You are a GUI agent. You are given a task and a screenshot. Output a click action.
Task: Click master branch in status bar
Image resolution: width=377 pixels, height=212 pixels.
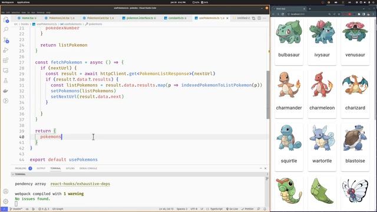tap(16, 209)
